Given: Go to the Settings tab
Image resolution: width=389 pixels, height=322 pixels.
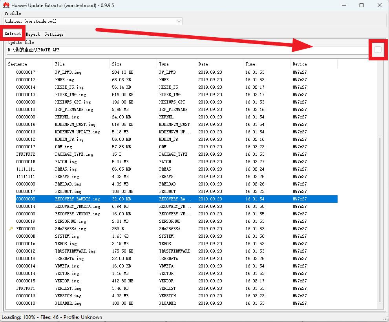Looking at the screenshot, I should (x=54, y=34).
